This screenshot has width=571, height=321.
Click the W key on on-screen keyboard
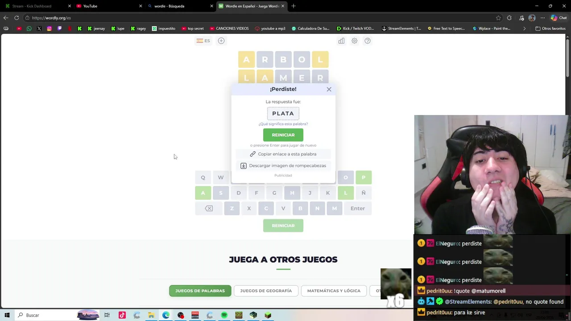[x=221, y=177]
